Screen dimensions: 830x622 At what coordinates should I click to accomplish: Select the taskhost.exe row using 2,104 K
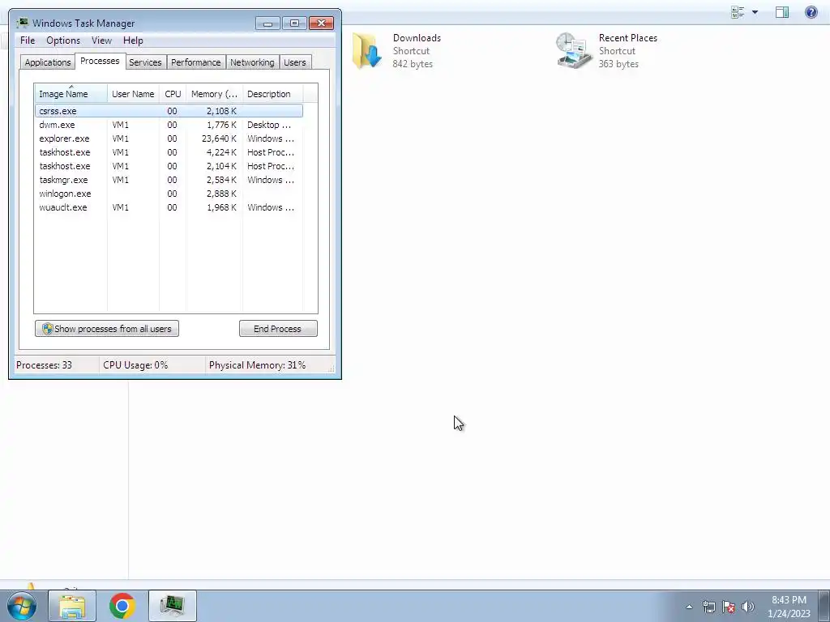tap(169, 166)
